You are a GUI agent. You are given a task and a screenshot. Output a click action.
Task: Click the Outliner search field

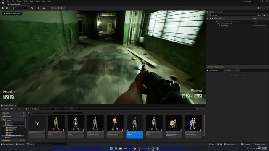click(x=235, y=15)
